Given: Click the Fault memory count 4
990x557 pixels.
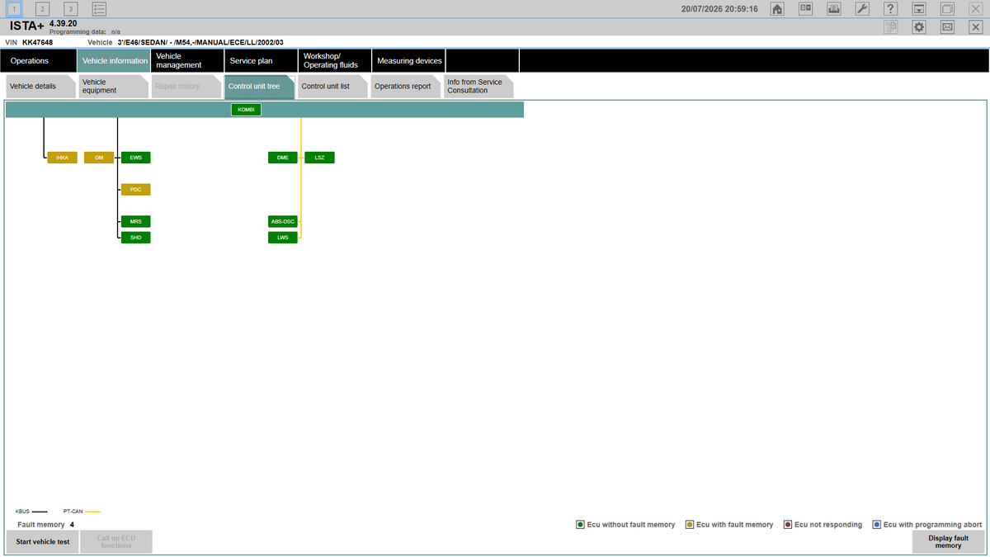Looking at the screenshot, I should click(x=72, y=525).
